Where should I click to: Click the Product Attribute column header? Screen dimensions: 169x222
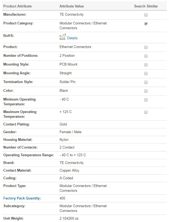(18, 6)
